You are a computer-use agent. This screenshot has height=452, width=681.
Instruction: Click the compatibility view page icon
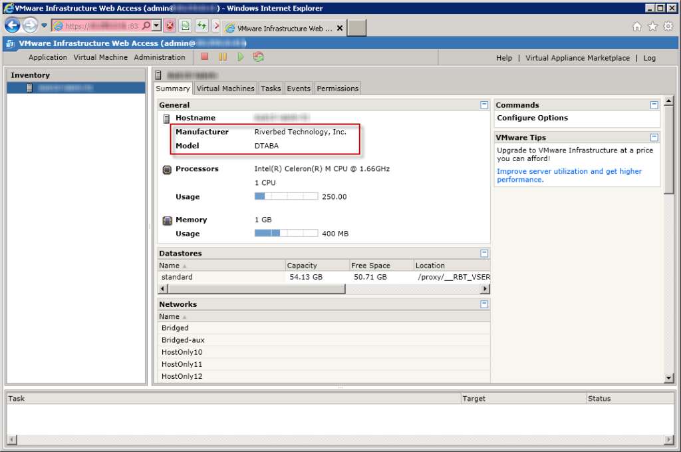(186, 26)
